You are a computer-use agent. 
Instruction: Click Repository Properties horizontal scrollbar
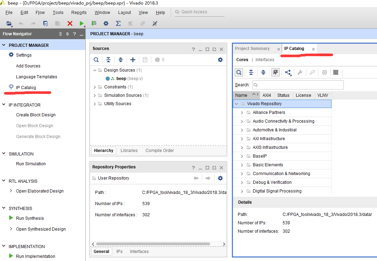coord(153,244)
